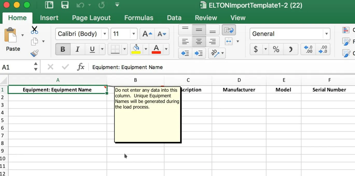Image resolution: width=355 pixels, height=176 pixels.
Task: Open the Paste options dropdown arrow
Action: pos(23,35)
